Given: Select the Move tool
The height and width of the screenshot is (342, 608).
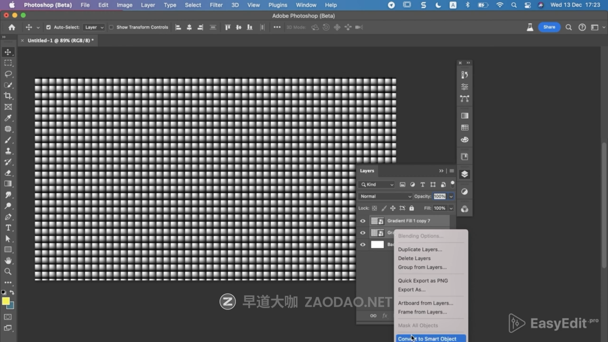Looking at the screenshot, I should (x=8, y=52).
